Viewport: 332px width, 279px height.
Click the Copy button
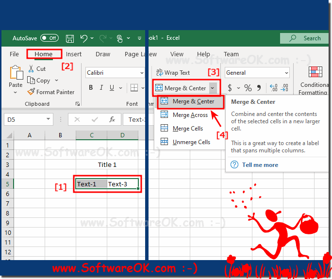[39, 81]
